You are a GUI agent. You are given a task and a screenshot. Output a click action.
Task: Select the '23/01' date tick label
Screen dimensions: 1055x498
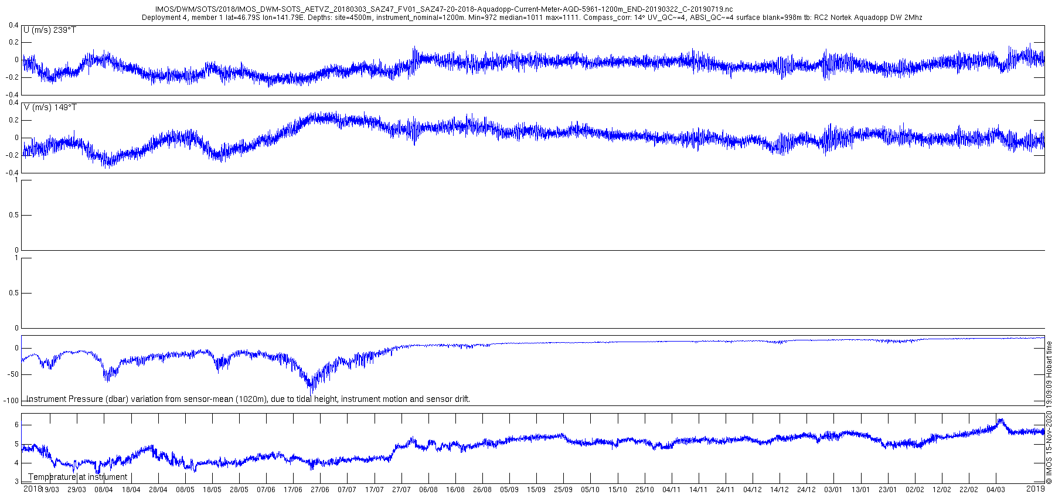887,490
